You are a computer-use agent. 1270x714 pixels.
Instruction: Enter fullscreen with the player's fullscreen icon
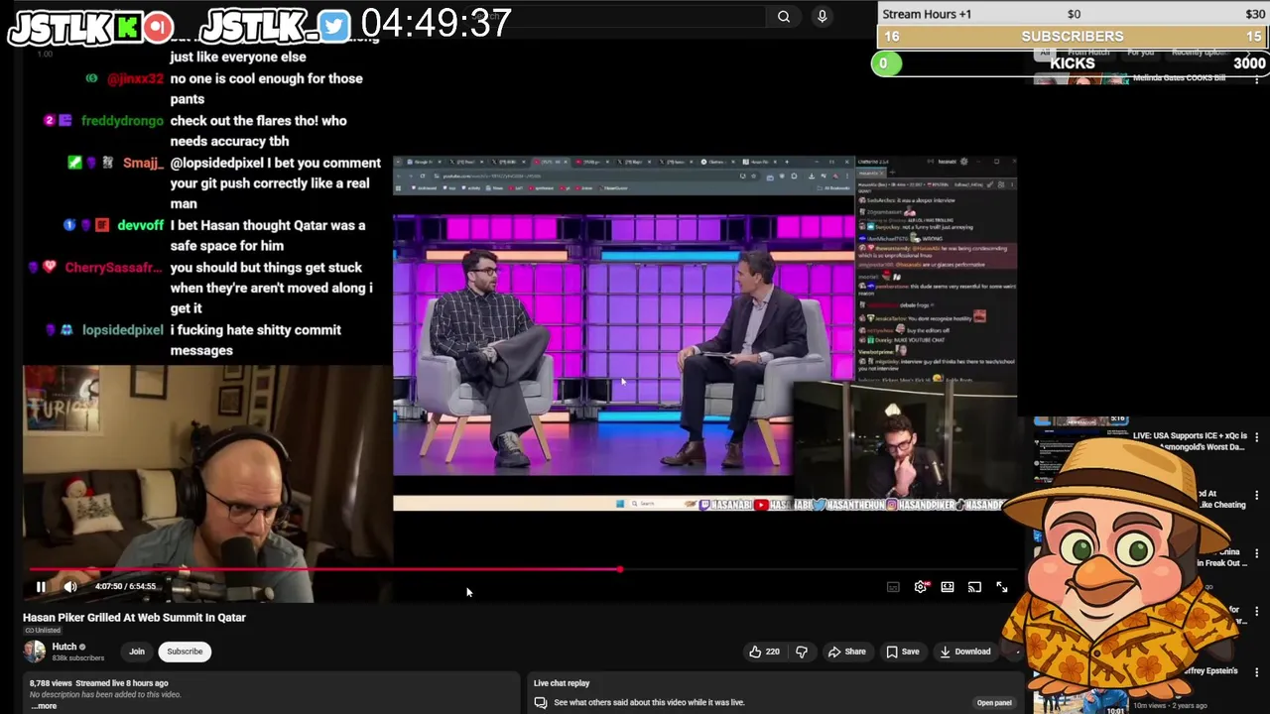click(1002, 587)
